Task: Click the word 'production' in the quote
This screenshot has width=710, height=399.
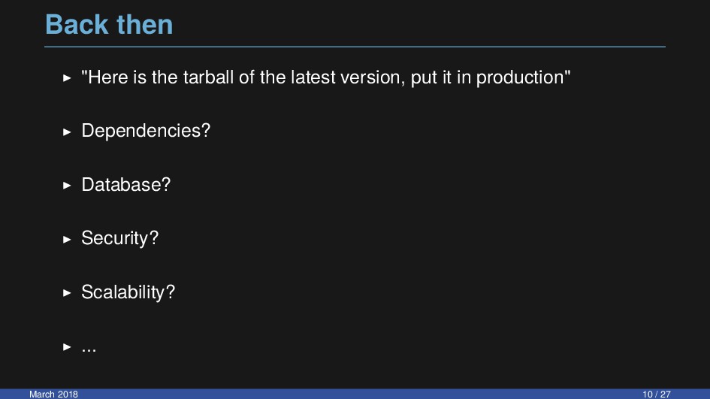Action: tap(520, 77)
